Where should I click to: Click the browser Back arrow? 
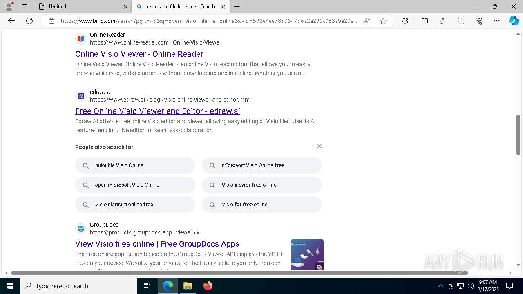click(11, 21)
